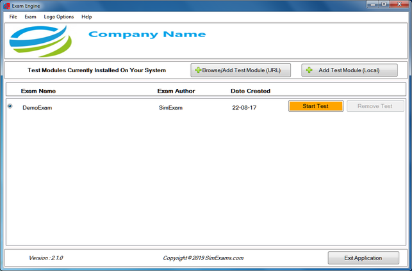This screenshot has width=412, height=271.
Task: Click Browse/Add Test Module (URL) button
Action: click(x=241, y=70)
